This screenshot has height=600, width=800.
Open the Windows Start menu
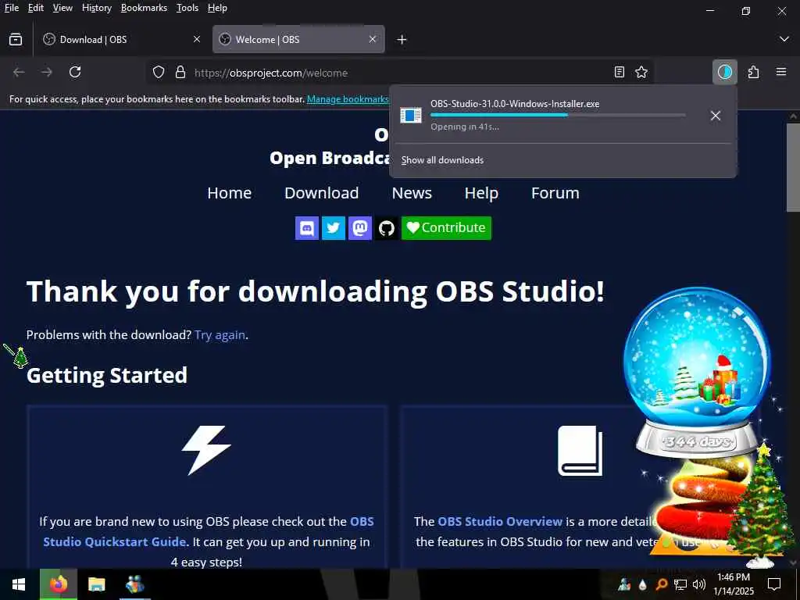coord(19,584)
